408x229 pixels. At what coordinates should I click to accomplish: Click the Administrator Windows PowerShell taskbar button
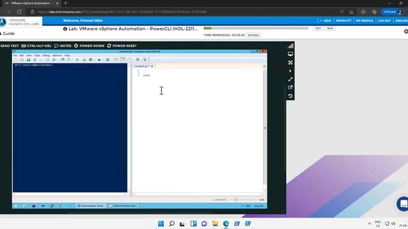coord(91,206)
